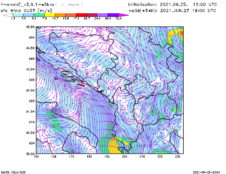Screen dimensions: 226x174
Task: Pick the green legend swatch after 5.4
Action: pos(39,15)
